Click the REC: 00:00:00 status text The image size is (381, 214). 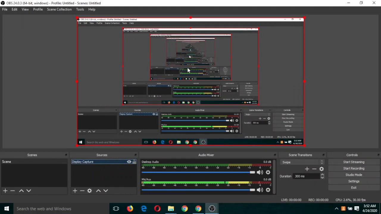(318, 200)
